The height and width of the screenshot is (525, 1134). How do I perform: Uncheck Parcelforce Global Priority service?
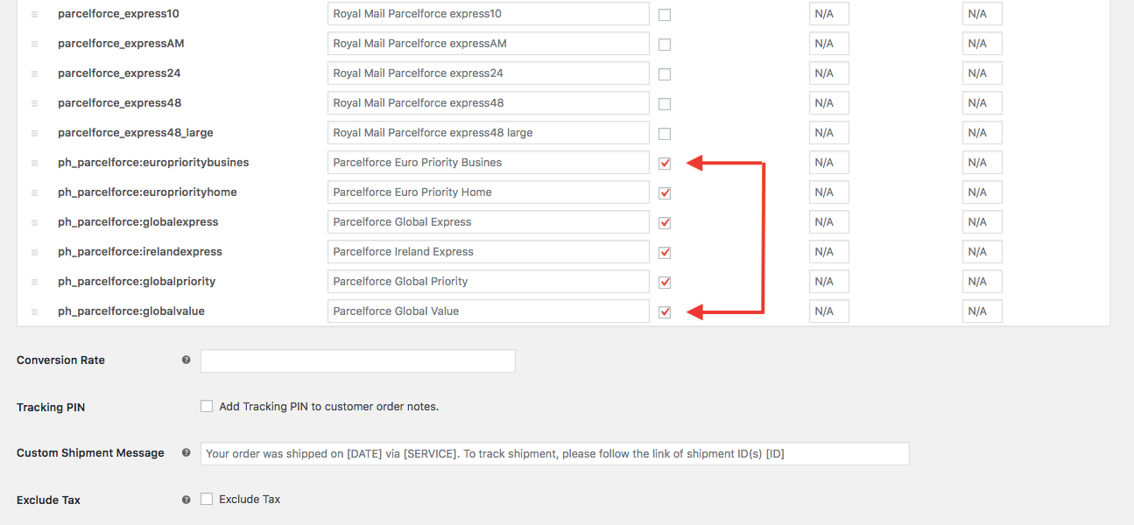(665, 283)
